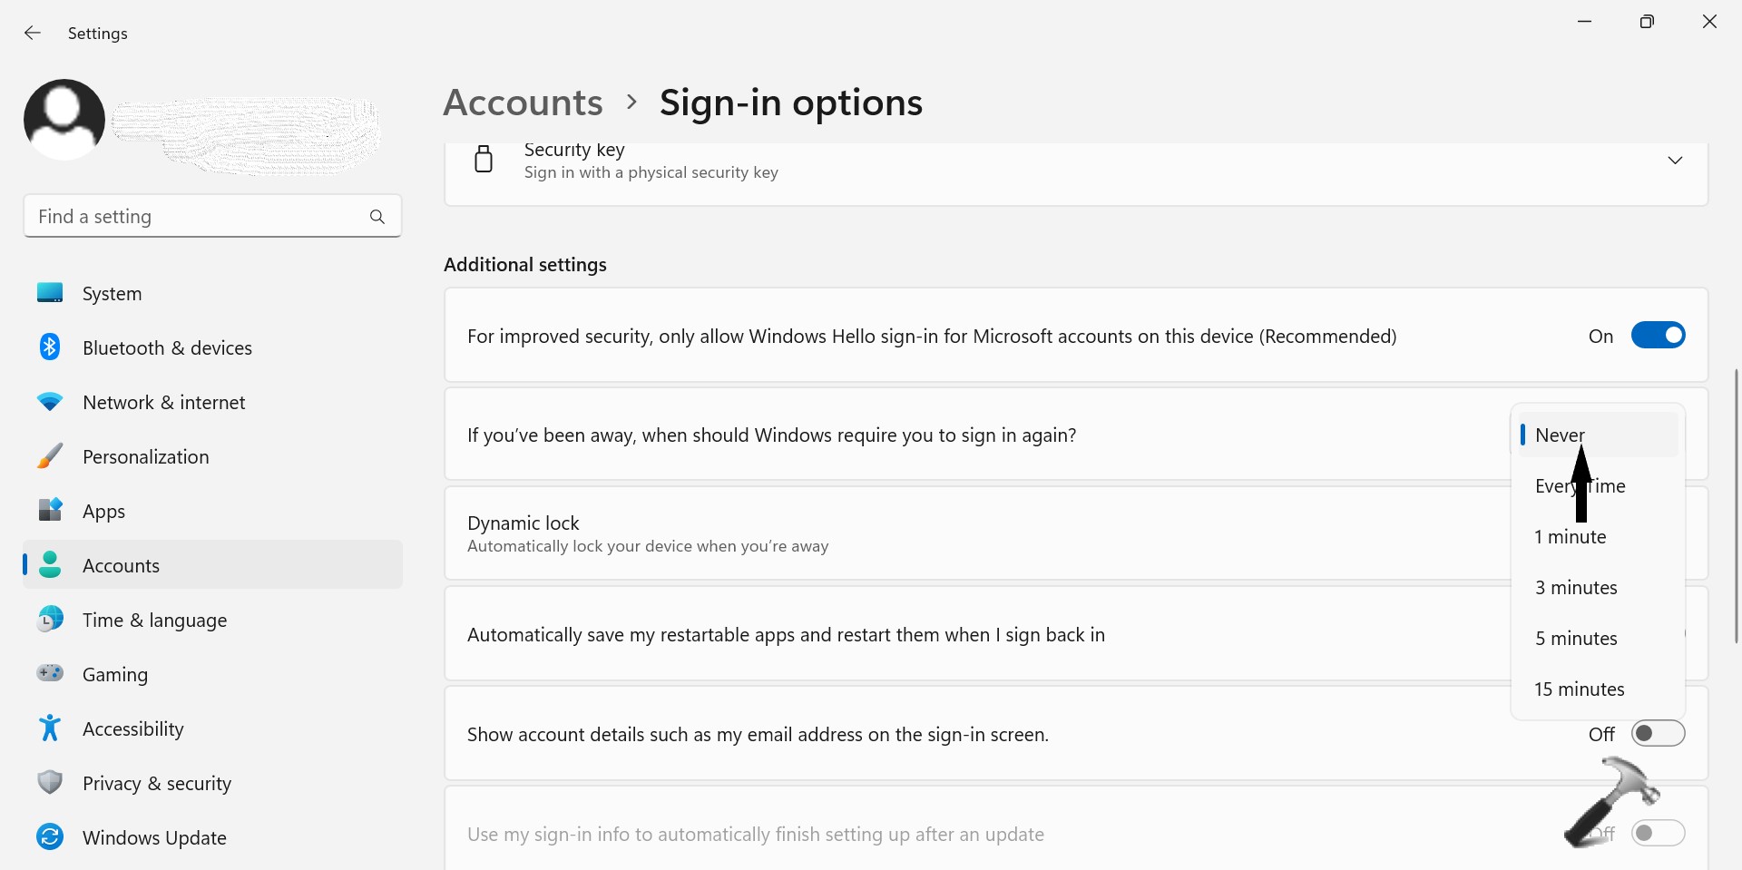Expand the Security key section chevron

point(1675,161)
